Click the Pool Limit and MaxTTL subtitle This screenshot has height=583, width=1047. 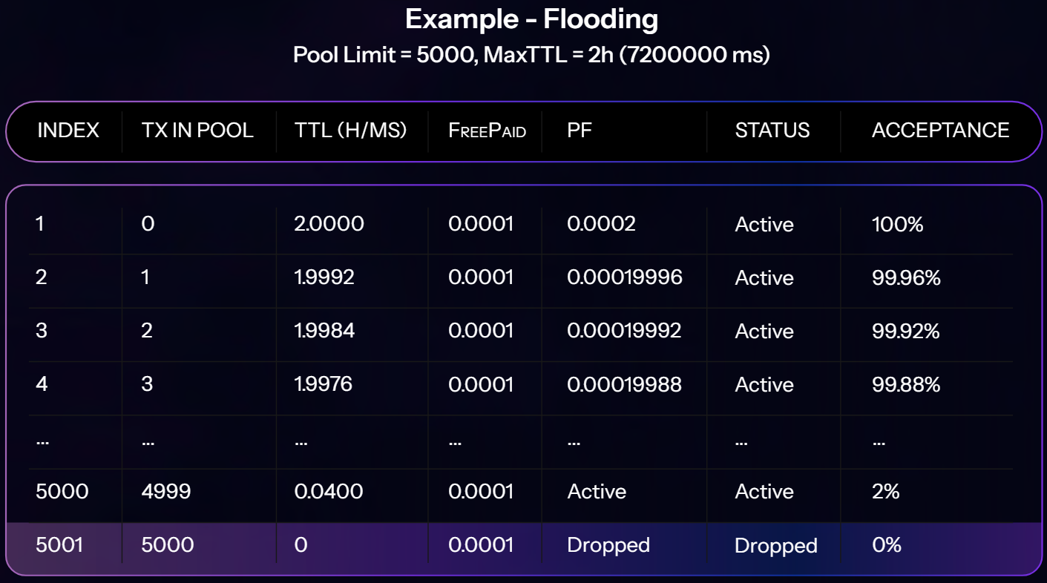pos(531,55)
